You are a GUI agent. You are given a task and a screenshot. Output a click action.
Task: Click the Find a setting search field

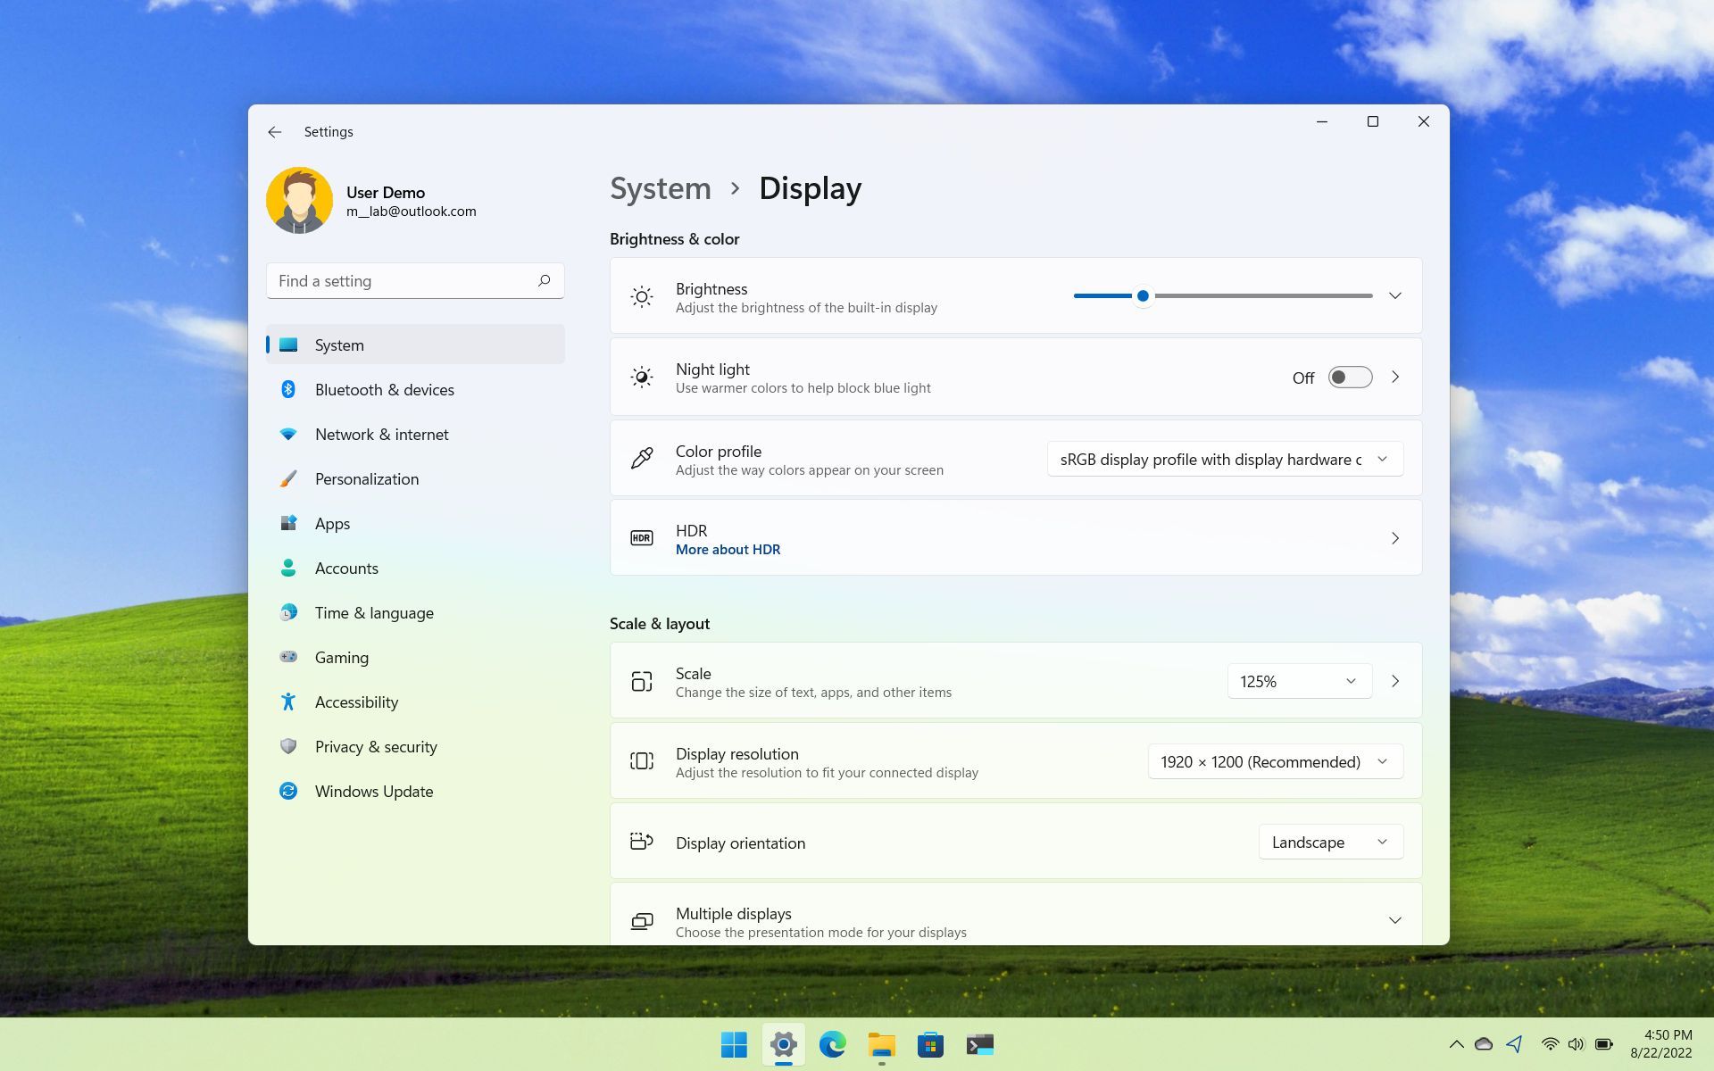414,280
